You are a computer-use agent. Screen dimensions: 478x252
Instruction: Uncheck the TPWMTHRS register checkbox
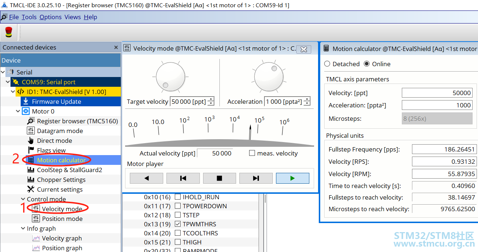click(x=178, y=224)
